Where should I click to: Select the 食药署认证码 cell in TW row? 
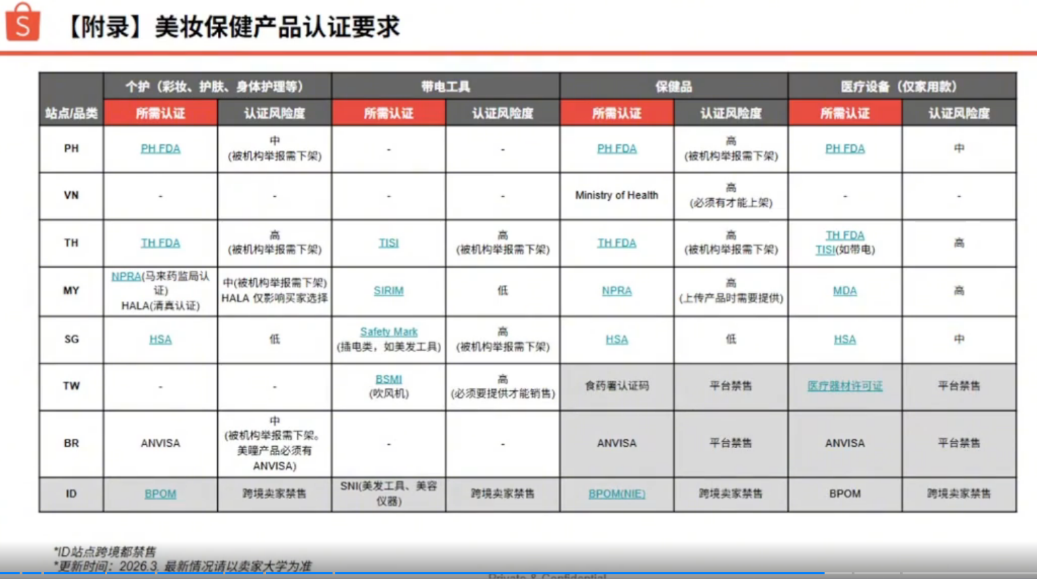[617, 386]
